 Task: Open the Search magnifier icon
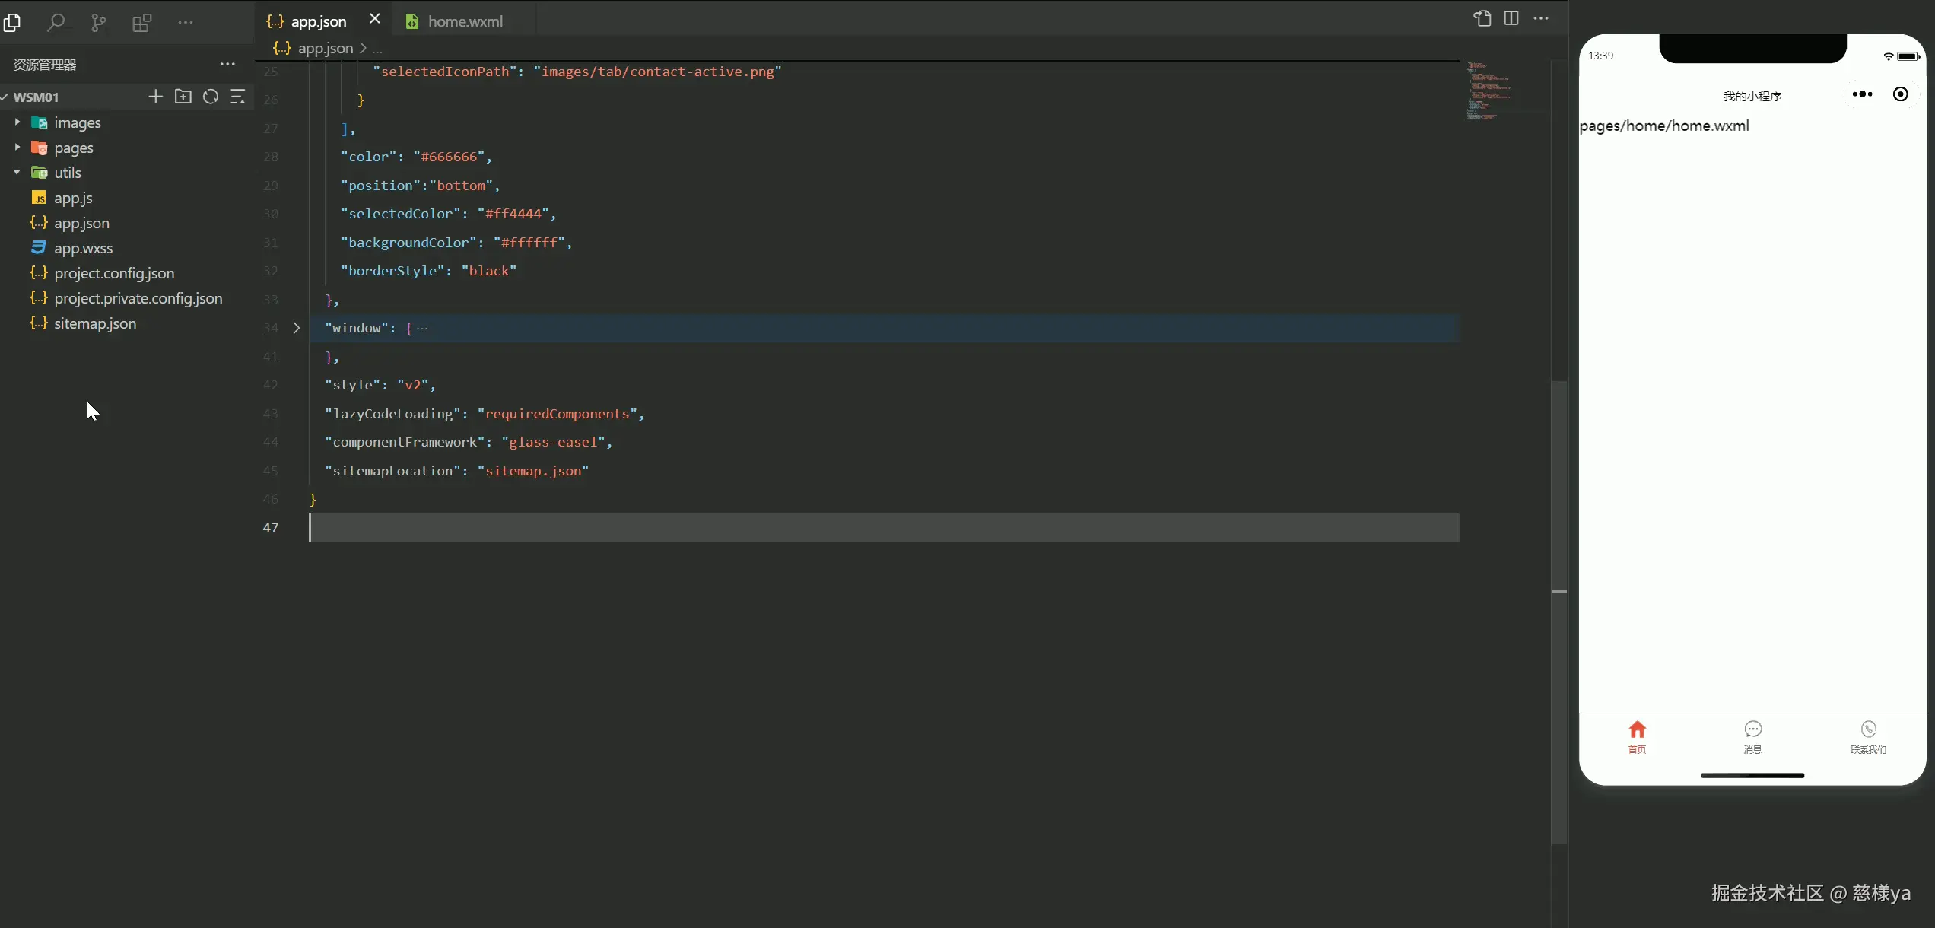(x=56, y=23)
